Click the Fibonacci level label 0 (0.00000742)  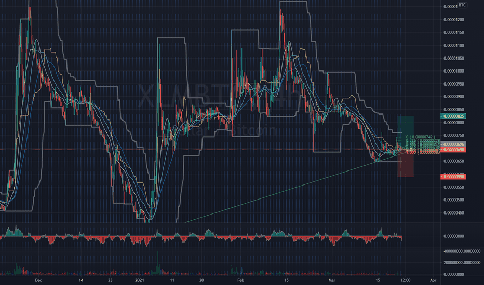click(x=421, y=137)
